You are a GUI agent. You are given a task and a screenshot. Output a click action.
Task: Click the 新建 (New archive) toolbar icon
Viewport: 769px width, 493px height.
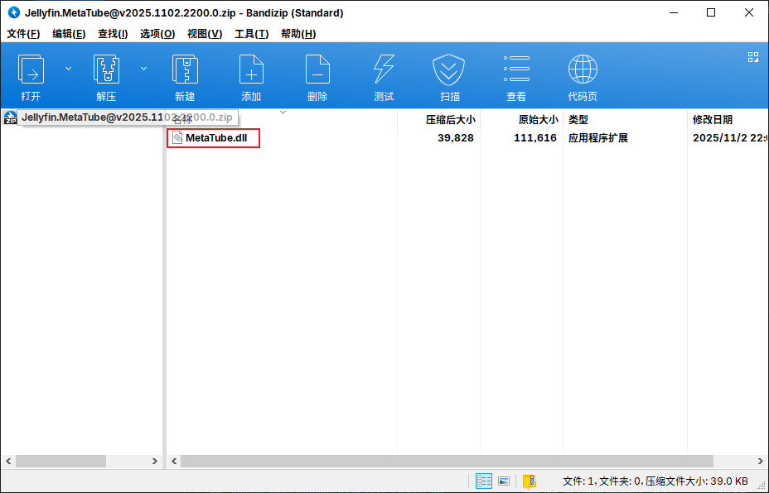point(185,69)
